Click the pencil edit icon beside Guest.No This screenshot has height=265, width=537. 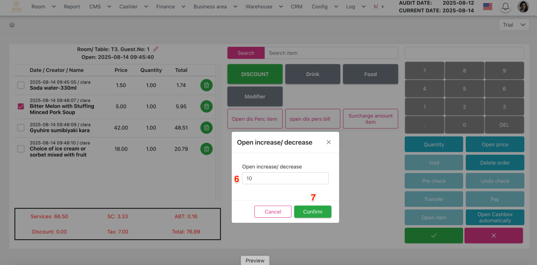pos(156,49)
